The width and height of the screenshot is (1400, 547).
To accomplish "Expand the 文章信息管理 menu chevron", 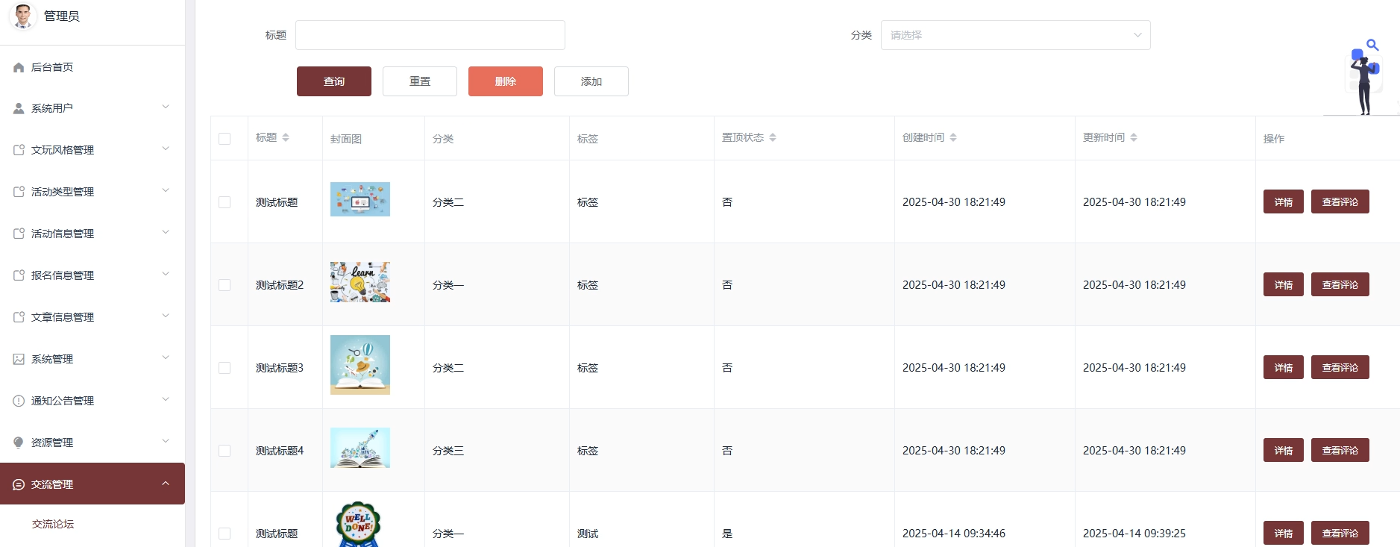I will (x=166, y=316).
